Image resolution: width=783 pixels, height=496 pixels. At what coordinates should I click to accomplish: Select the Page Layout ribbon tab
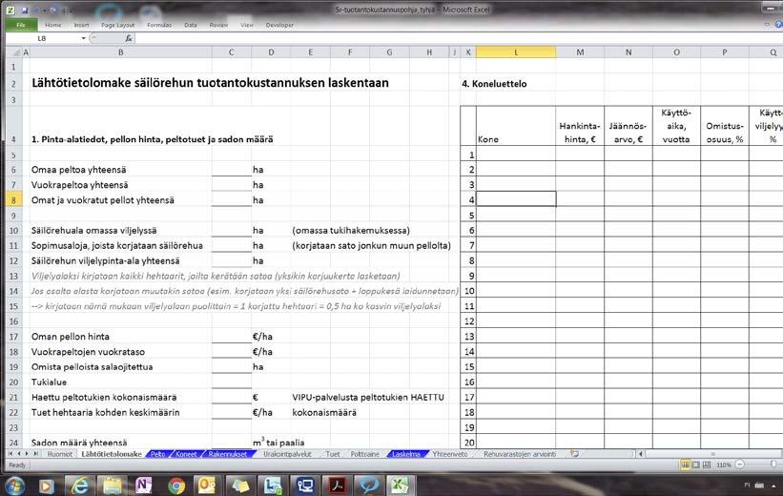pyautogui.click(x=118, y=25)
